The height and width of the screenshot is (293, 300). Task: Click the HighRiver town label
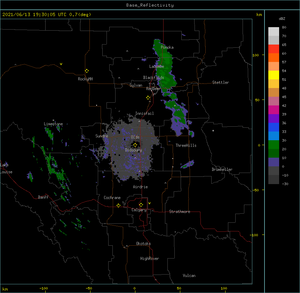(x=150, y=259)
